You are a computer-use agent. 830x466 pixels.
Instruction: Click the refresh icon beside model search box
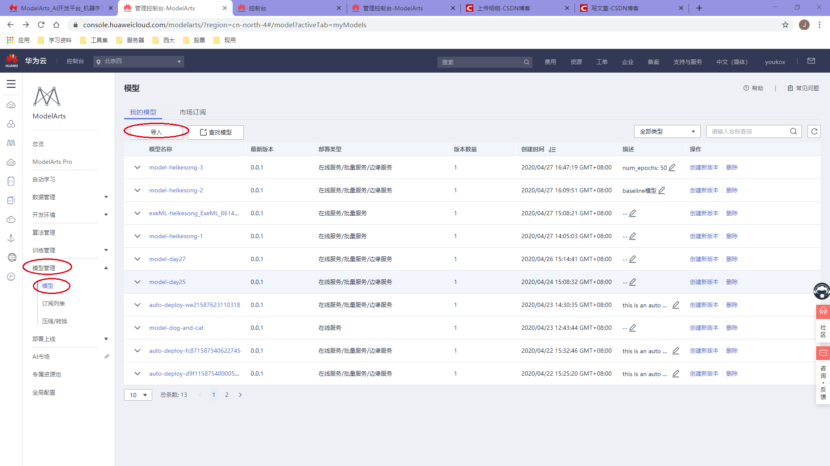[814, 131]
